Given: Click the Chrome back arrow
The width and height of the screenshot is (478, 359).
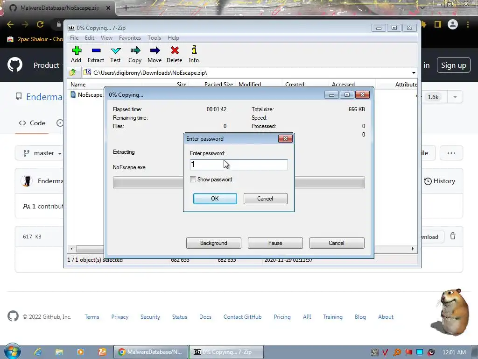Looking at the screenshot, I should click(10, 24).
